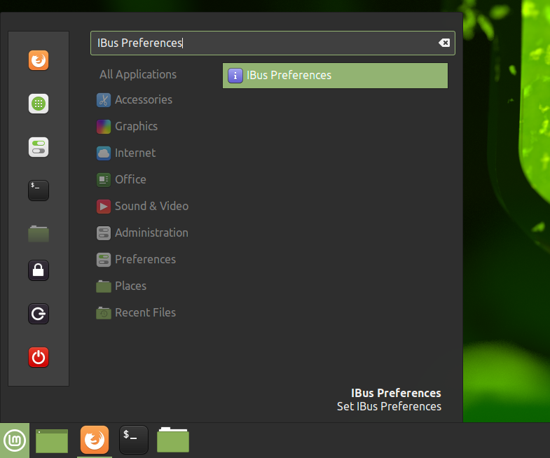Open the Graphics category label
The width and height of the screenshot is (550, 458).
136,127
